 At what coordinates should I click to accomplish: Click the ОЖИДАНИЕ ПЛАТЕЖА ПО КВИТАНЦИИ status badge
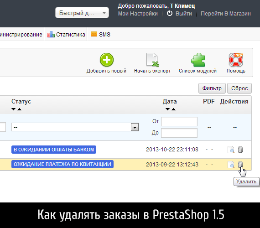pos(62,164)
